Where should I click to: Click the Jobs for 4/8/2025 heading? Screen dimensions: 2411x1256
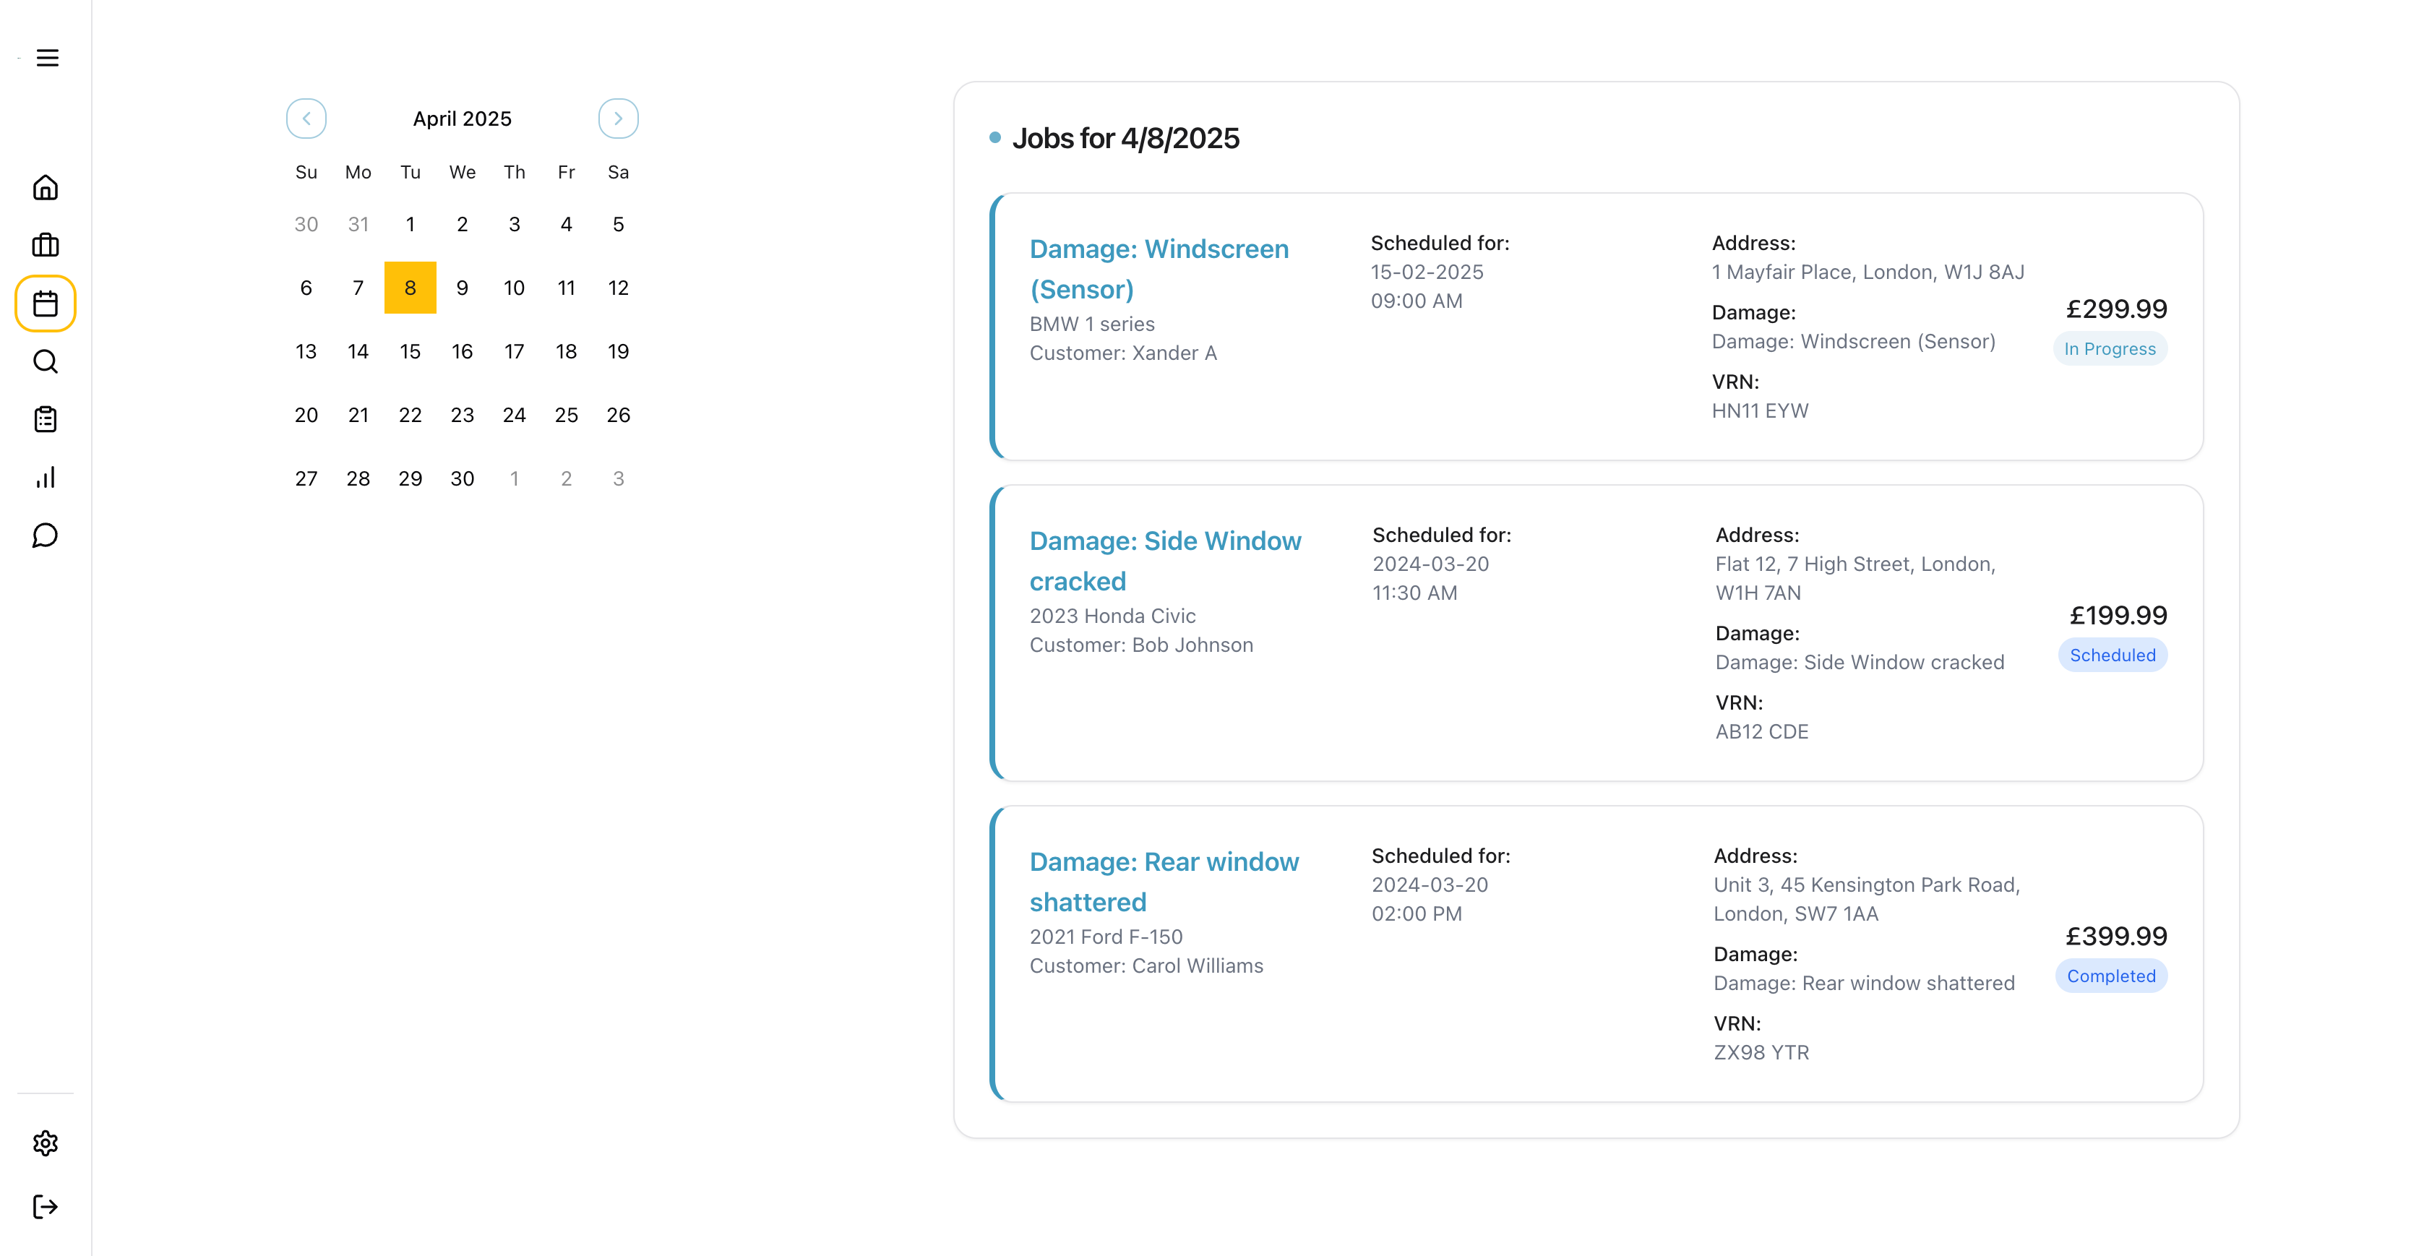tap(1126, 137)
